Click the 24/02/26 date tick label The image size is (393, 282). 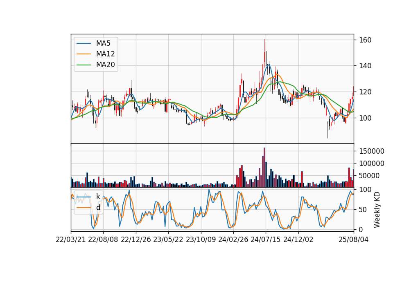click(233, 239)
